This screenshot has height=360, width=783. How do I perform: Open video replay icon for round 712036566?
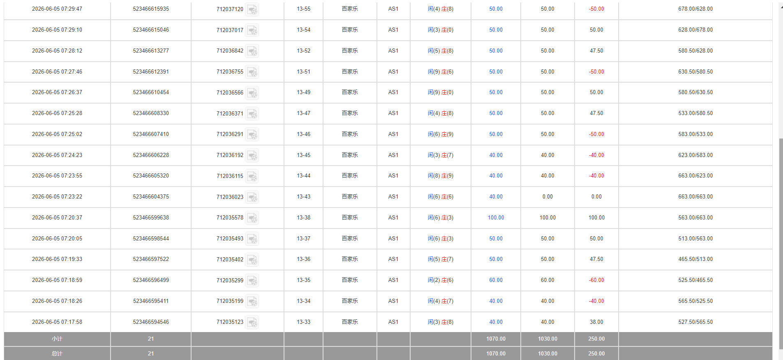[252, 93]
